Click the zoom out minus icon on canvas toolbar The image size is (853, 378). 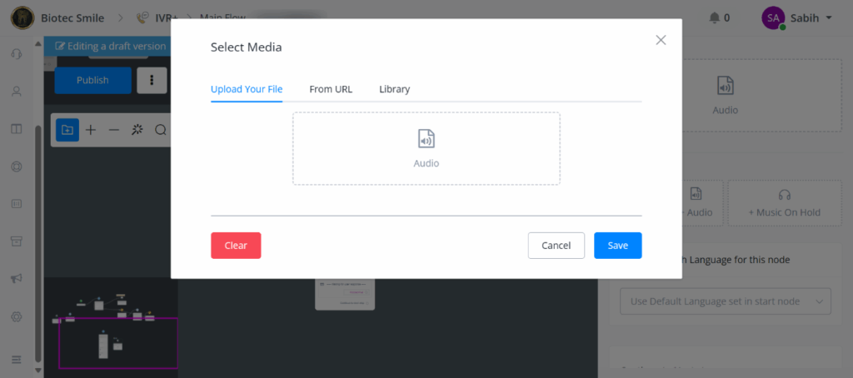coord(114,130)
